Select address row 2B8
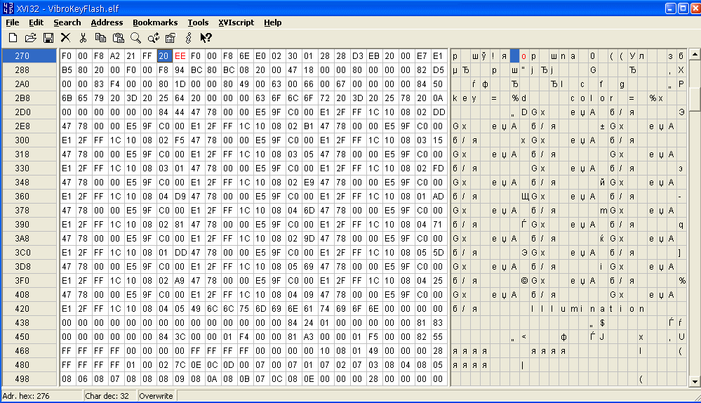 tap(29, 98)
